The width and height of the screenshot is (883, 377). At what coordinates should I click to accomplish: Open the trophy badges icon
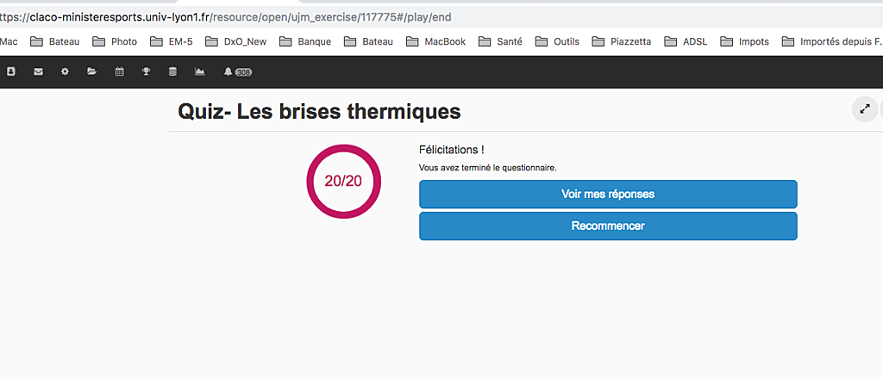[147, 72]
